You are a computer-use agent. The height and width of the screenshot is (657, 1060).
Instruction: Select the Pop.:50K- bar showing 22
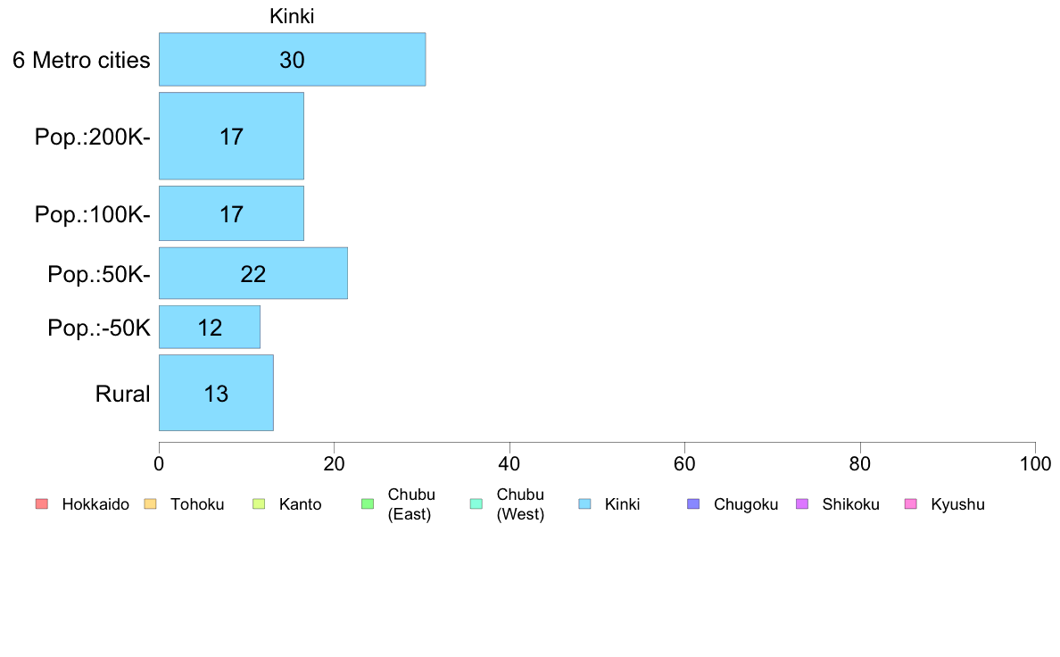[253, 273]
